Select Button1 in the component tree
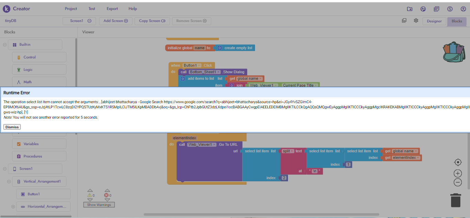Viewport: 470px width, 218px height. tap(43, 194)
